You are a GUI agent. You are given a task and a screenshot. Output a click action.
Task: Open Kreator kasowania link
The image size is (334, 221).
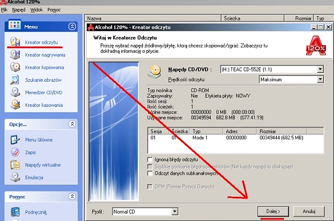(44, 105)
